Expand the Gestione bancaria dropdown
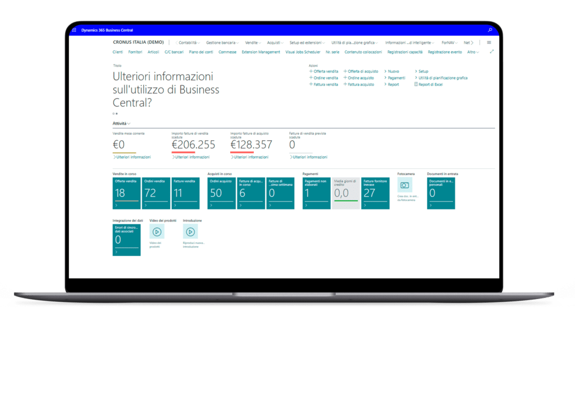This screenshot has height=399, width=575. (x=222, y=43)
